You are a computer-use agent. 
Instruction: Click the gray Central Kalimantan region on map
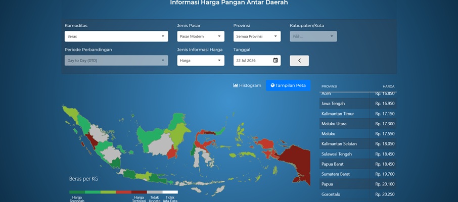160,144
